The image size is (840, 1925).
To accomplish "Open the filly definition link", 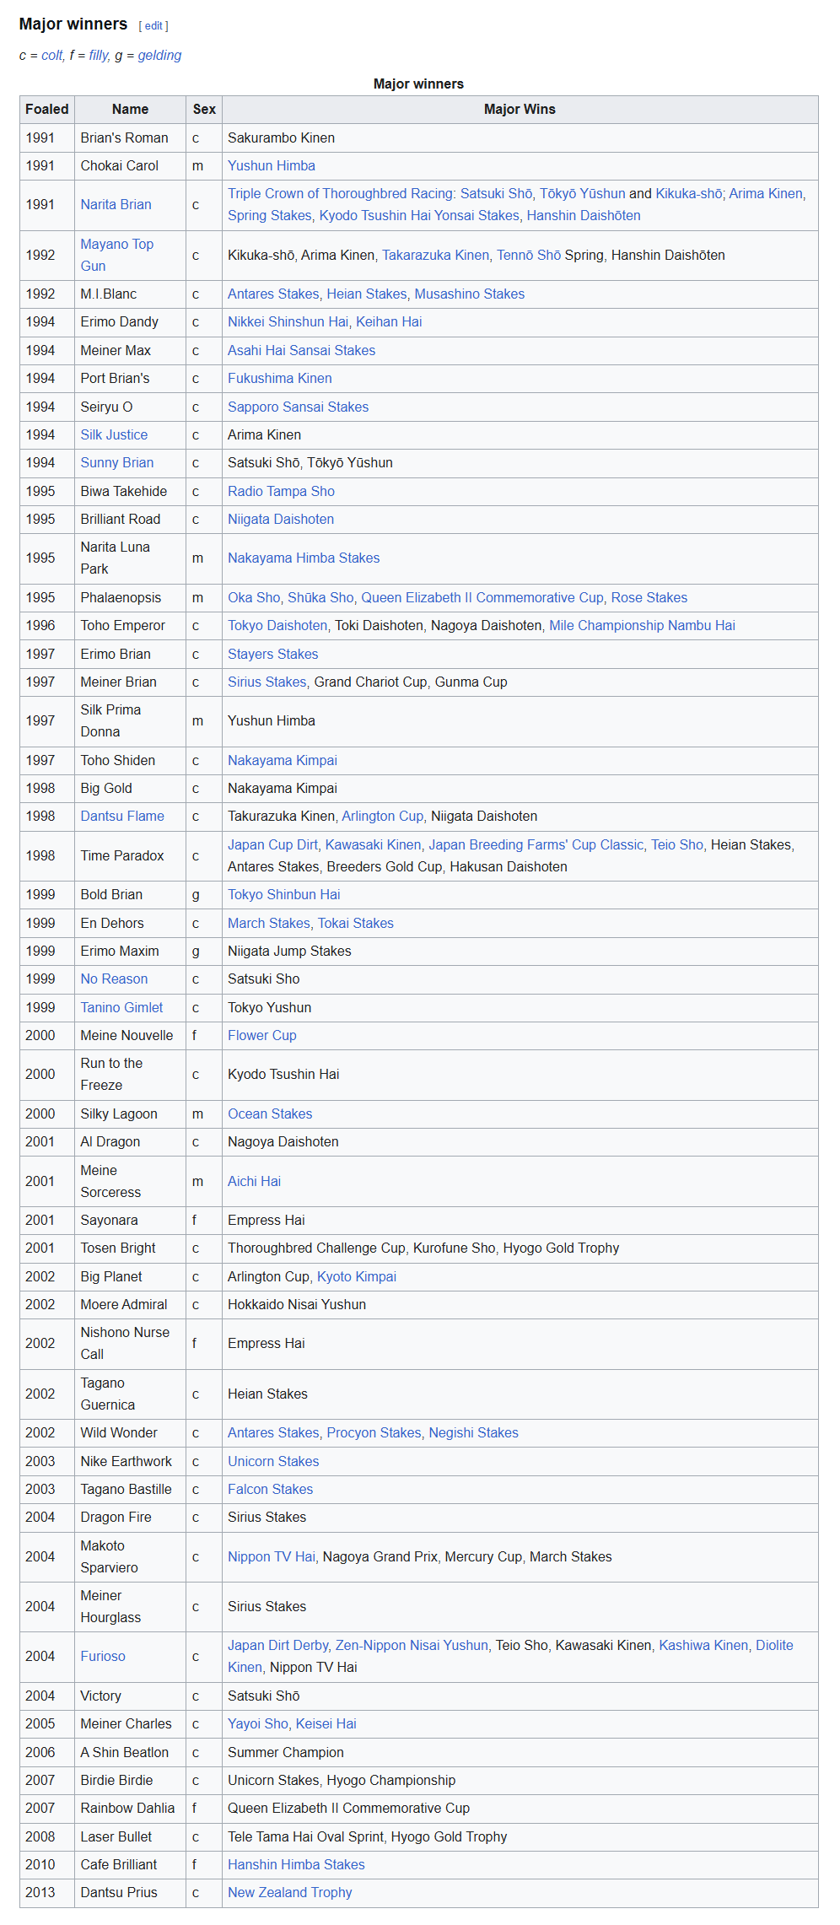I will pyautogui.click(x=98, y=56).
